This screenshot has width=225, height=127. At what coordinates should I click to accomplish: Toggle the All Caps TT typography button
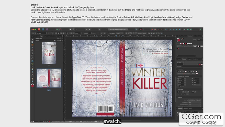[x=193, y=92]
